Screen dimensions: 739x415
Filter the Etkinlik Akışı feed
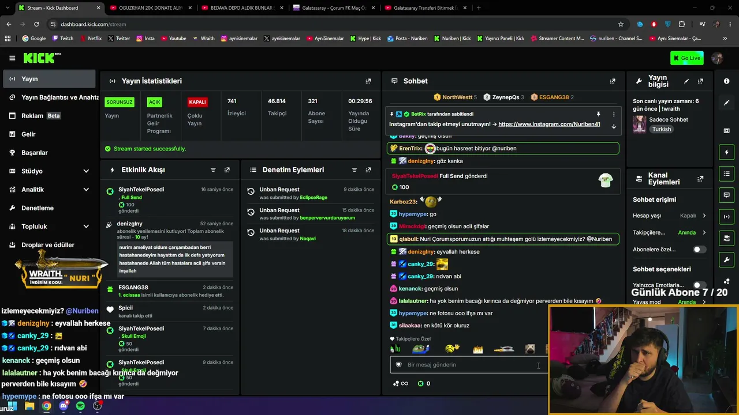pyautogui.click(x=213, y=170)
